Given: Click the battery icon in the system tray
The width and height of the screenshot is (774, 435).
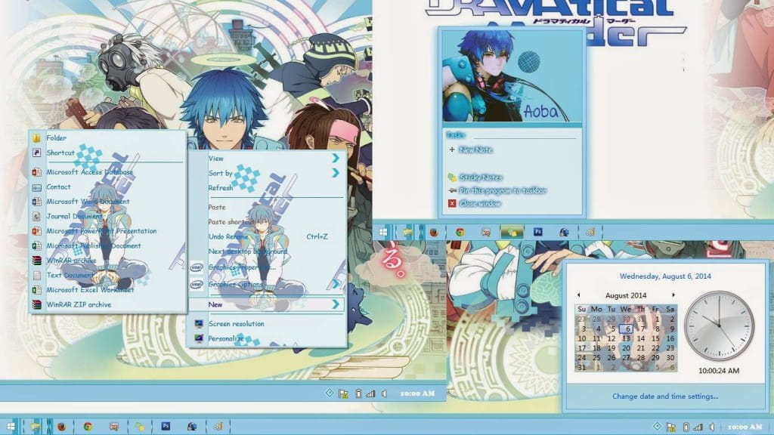Looking at the screenshot, I should [x=686, y=427].
